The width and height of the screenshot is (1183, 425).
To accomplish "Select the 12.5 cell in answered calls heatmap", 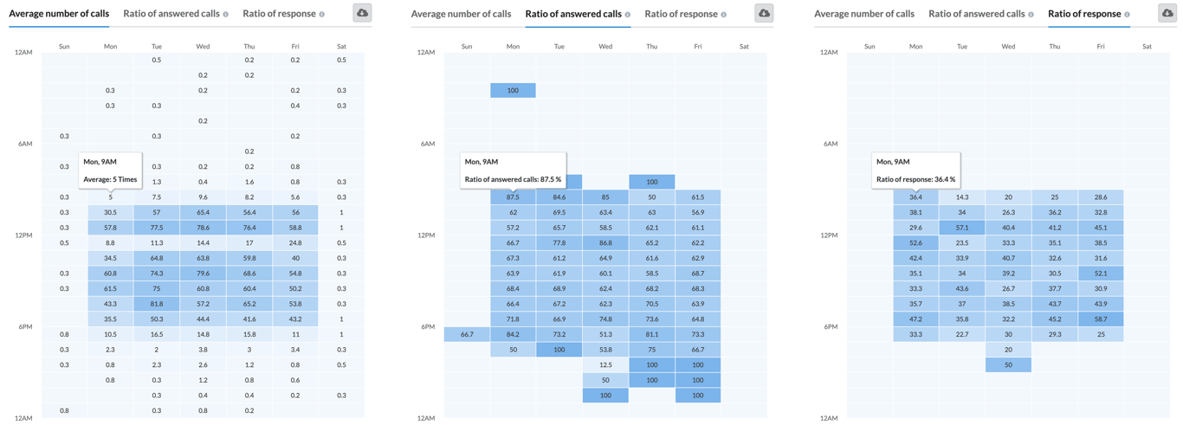I will click(x=605, y=364).
